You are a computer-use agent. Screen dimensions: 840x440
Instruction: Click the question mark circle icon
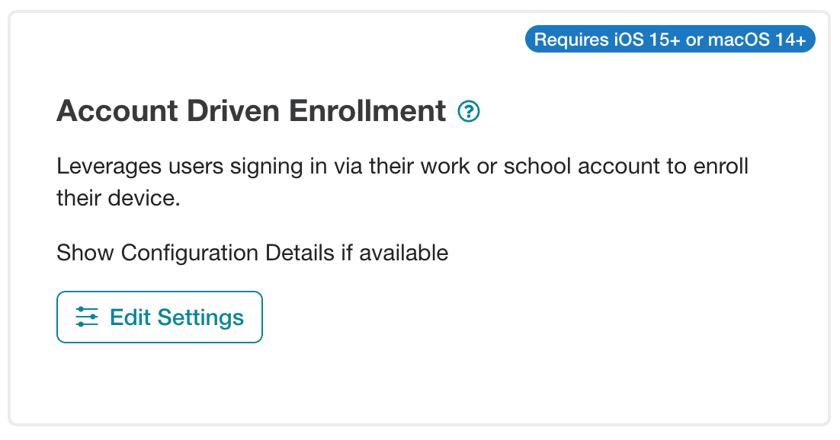pos(469,111)
